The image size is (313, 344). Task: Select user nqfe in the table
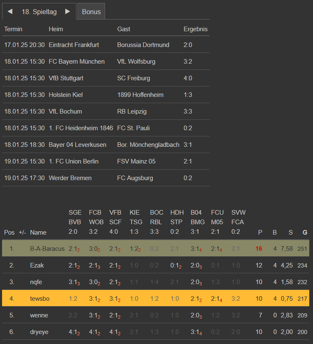(36, 282)
